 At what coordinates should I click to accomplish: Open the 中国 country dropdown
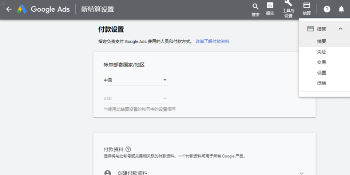(136, 80)
